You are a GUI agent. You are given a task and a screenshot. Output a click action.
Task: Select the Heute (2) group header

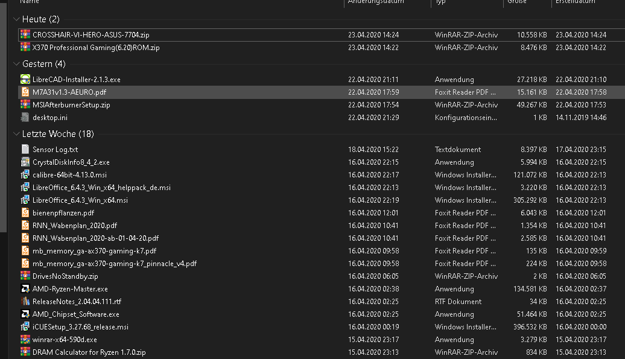(x=40, y=19)
